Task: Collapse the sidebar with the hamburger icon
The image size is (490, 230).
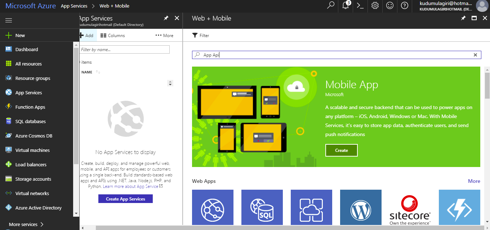Action: [x=9, y=20]
